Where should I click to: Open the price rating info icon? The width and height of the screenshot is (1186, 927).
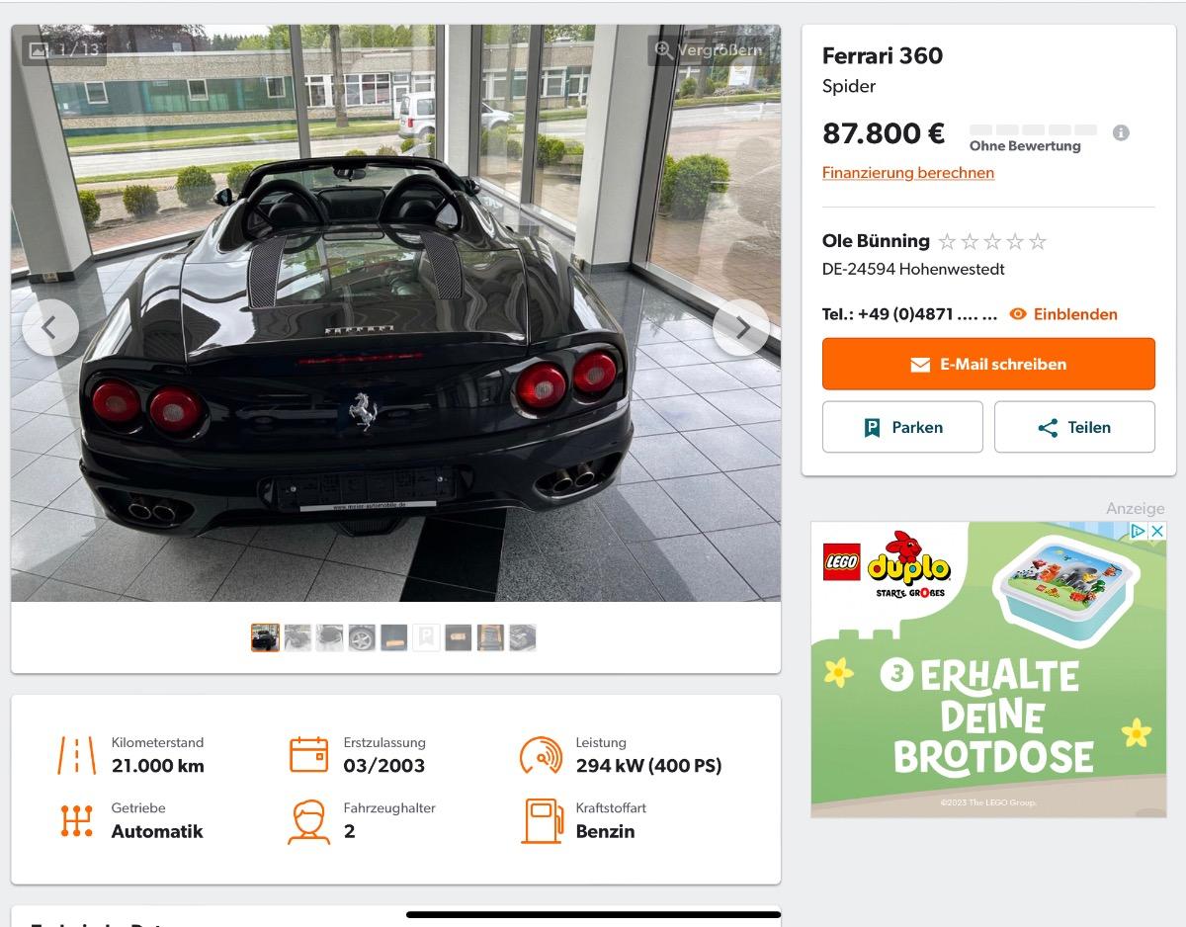pos(1121,132)
